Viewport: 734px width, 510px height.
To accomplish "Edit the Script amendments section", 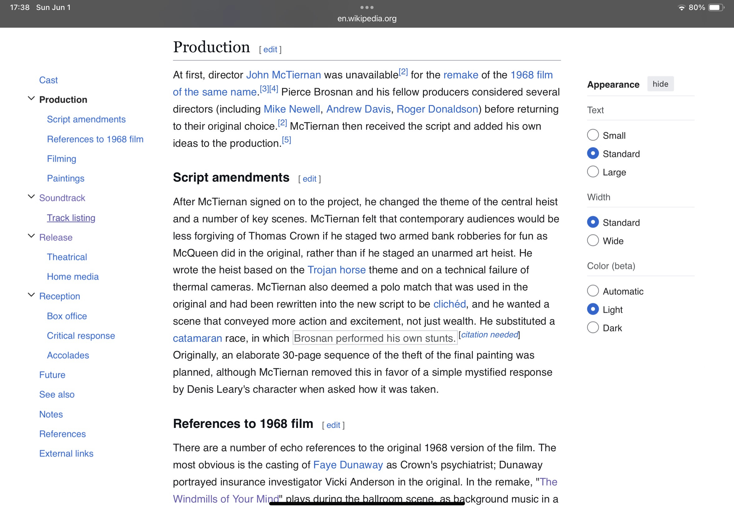I will pos(309,179).
